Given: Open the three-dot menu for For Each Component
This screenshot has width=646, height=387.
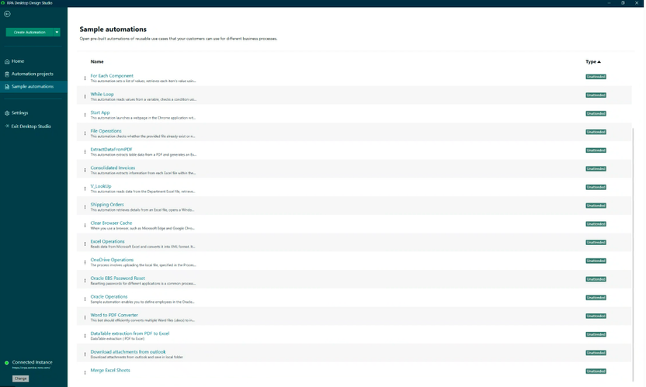Looking at the screenshot, I should tap(85, 78).
